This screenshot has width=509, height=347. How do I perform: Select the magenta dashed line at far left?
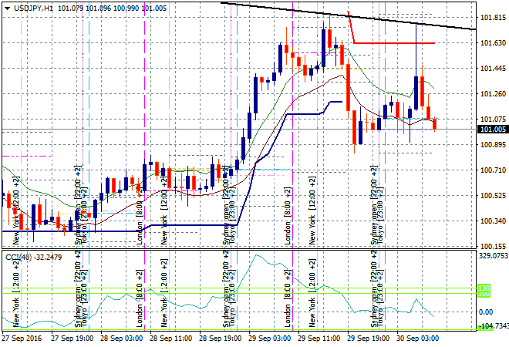(27, 156)
